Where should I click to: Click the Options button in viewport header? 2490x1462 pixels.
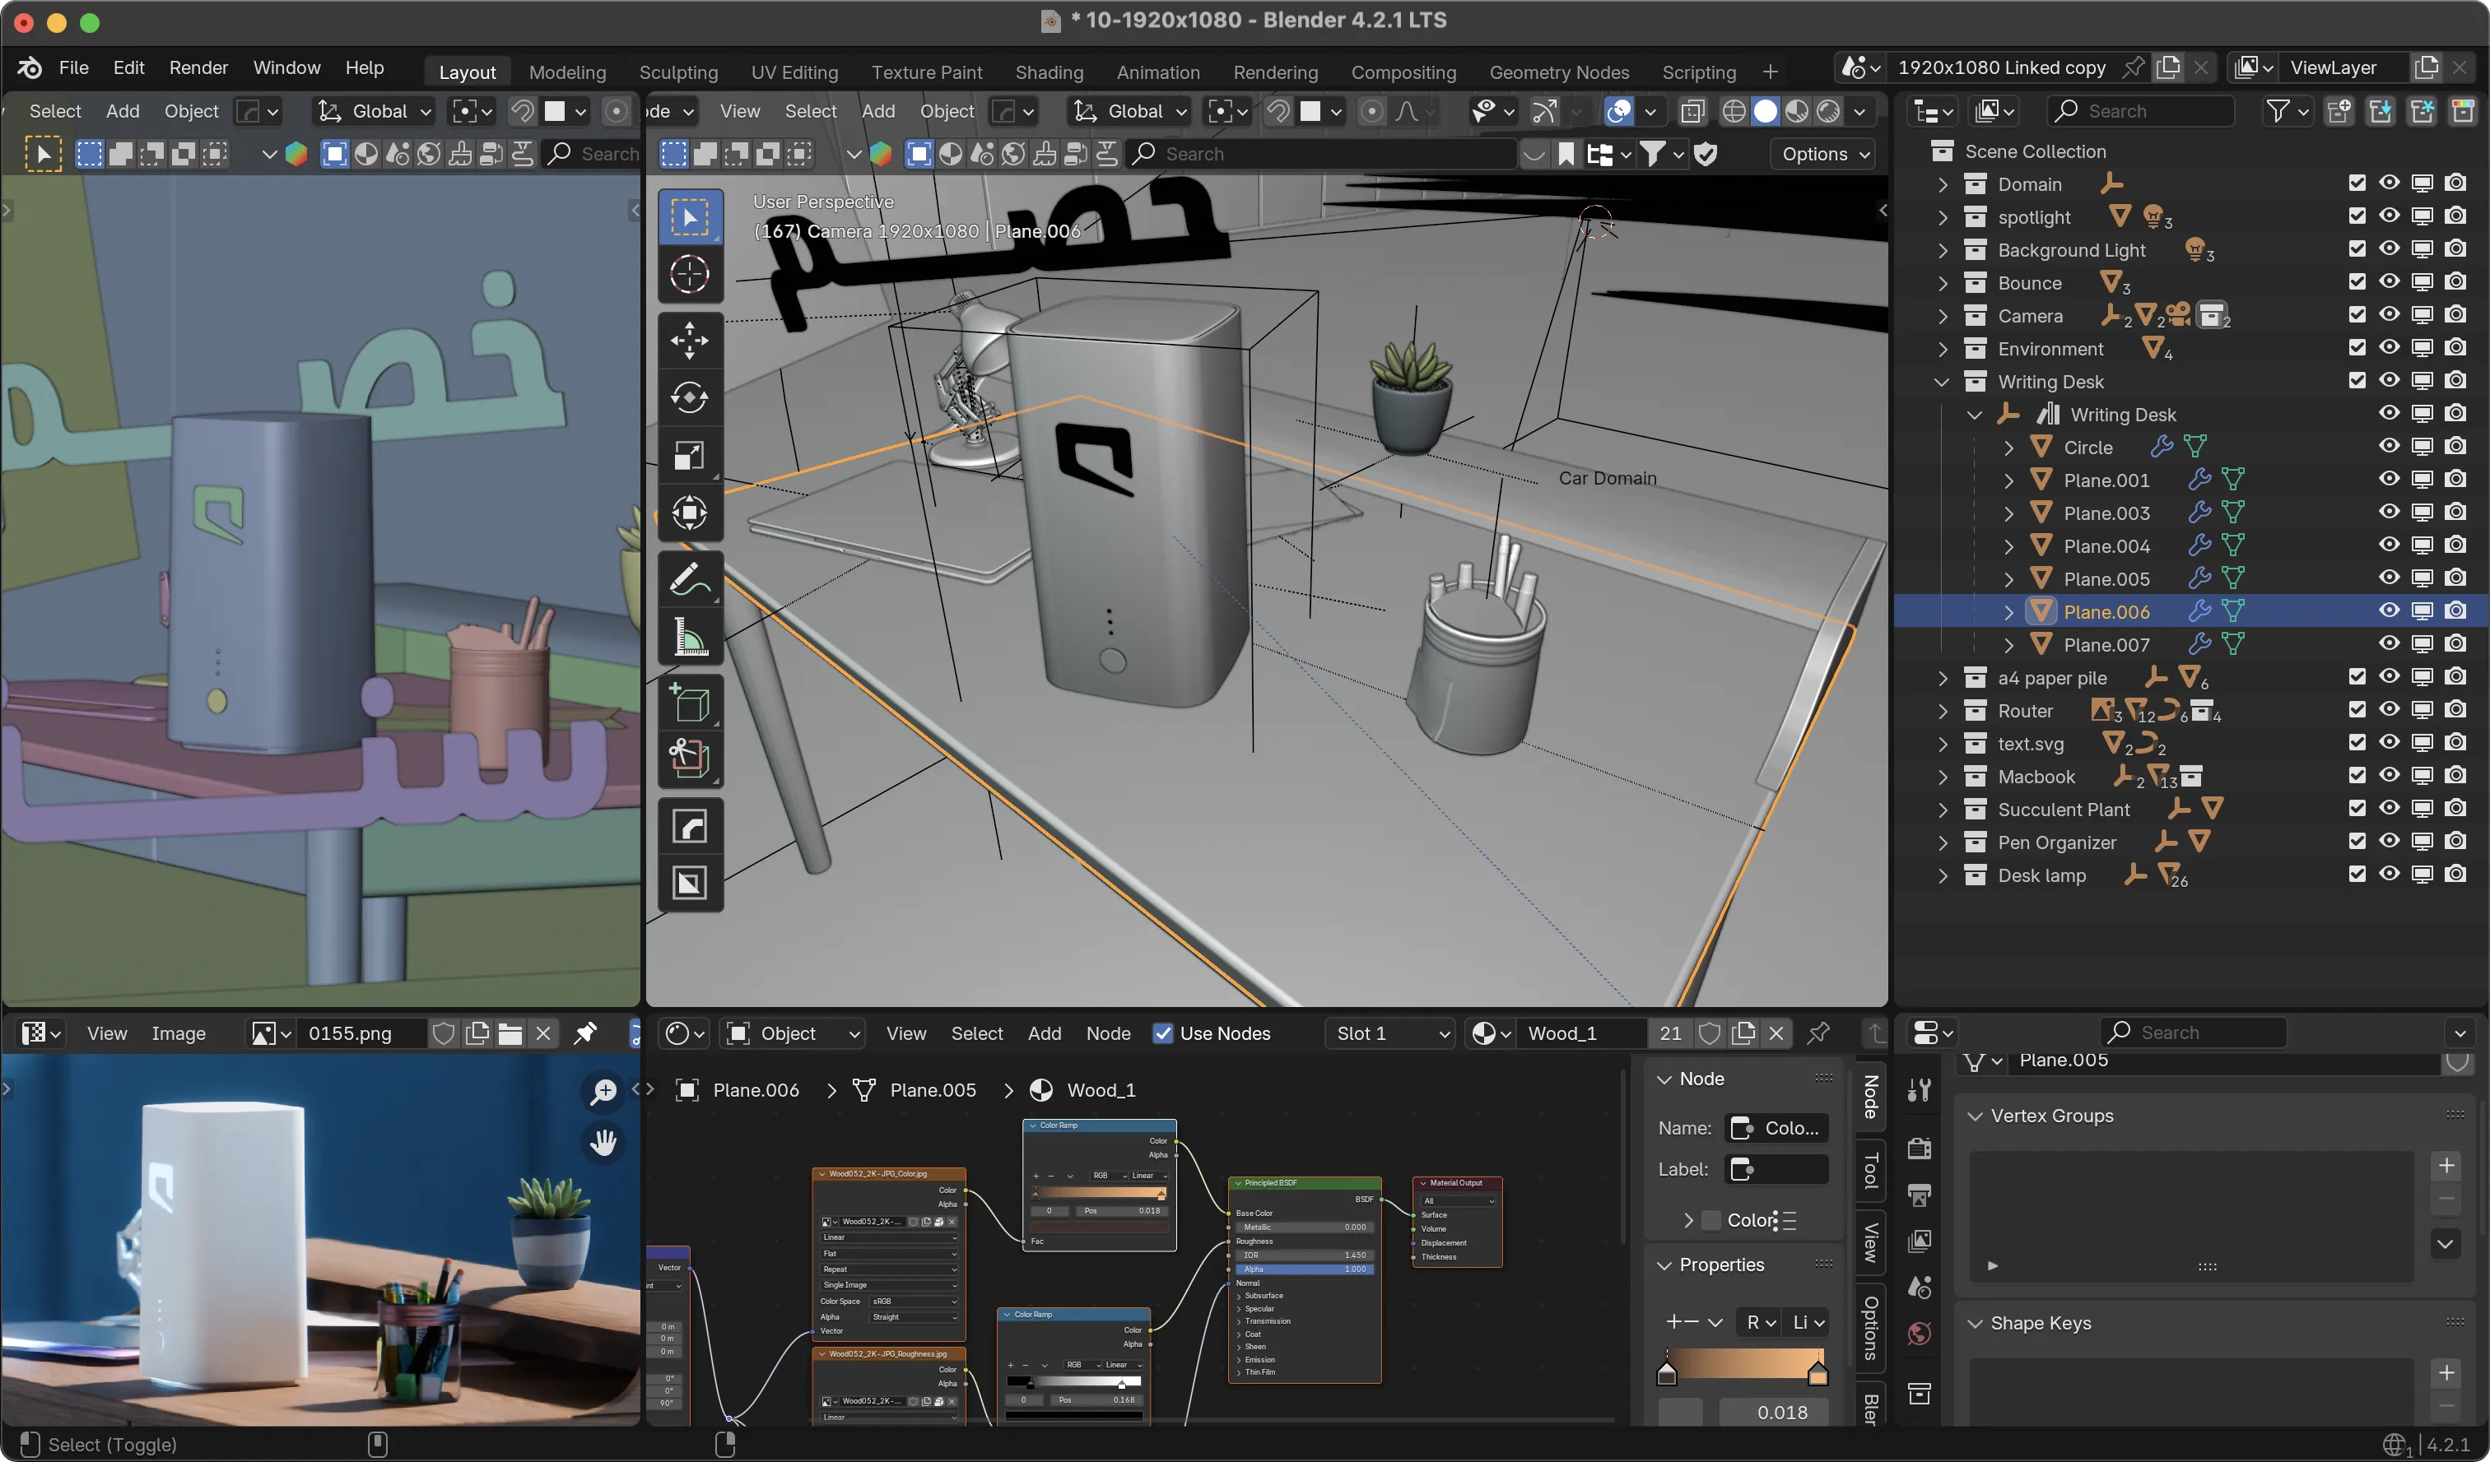pyautogui.click(x=1824, y=154)
